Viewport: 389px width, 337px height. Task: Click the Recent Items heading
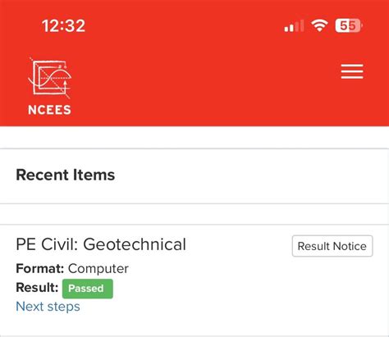pyautogui.click(x=66, y=175)
